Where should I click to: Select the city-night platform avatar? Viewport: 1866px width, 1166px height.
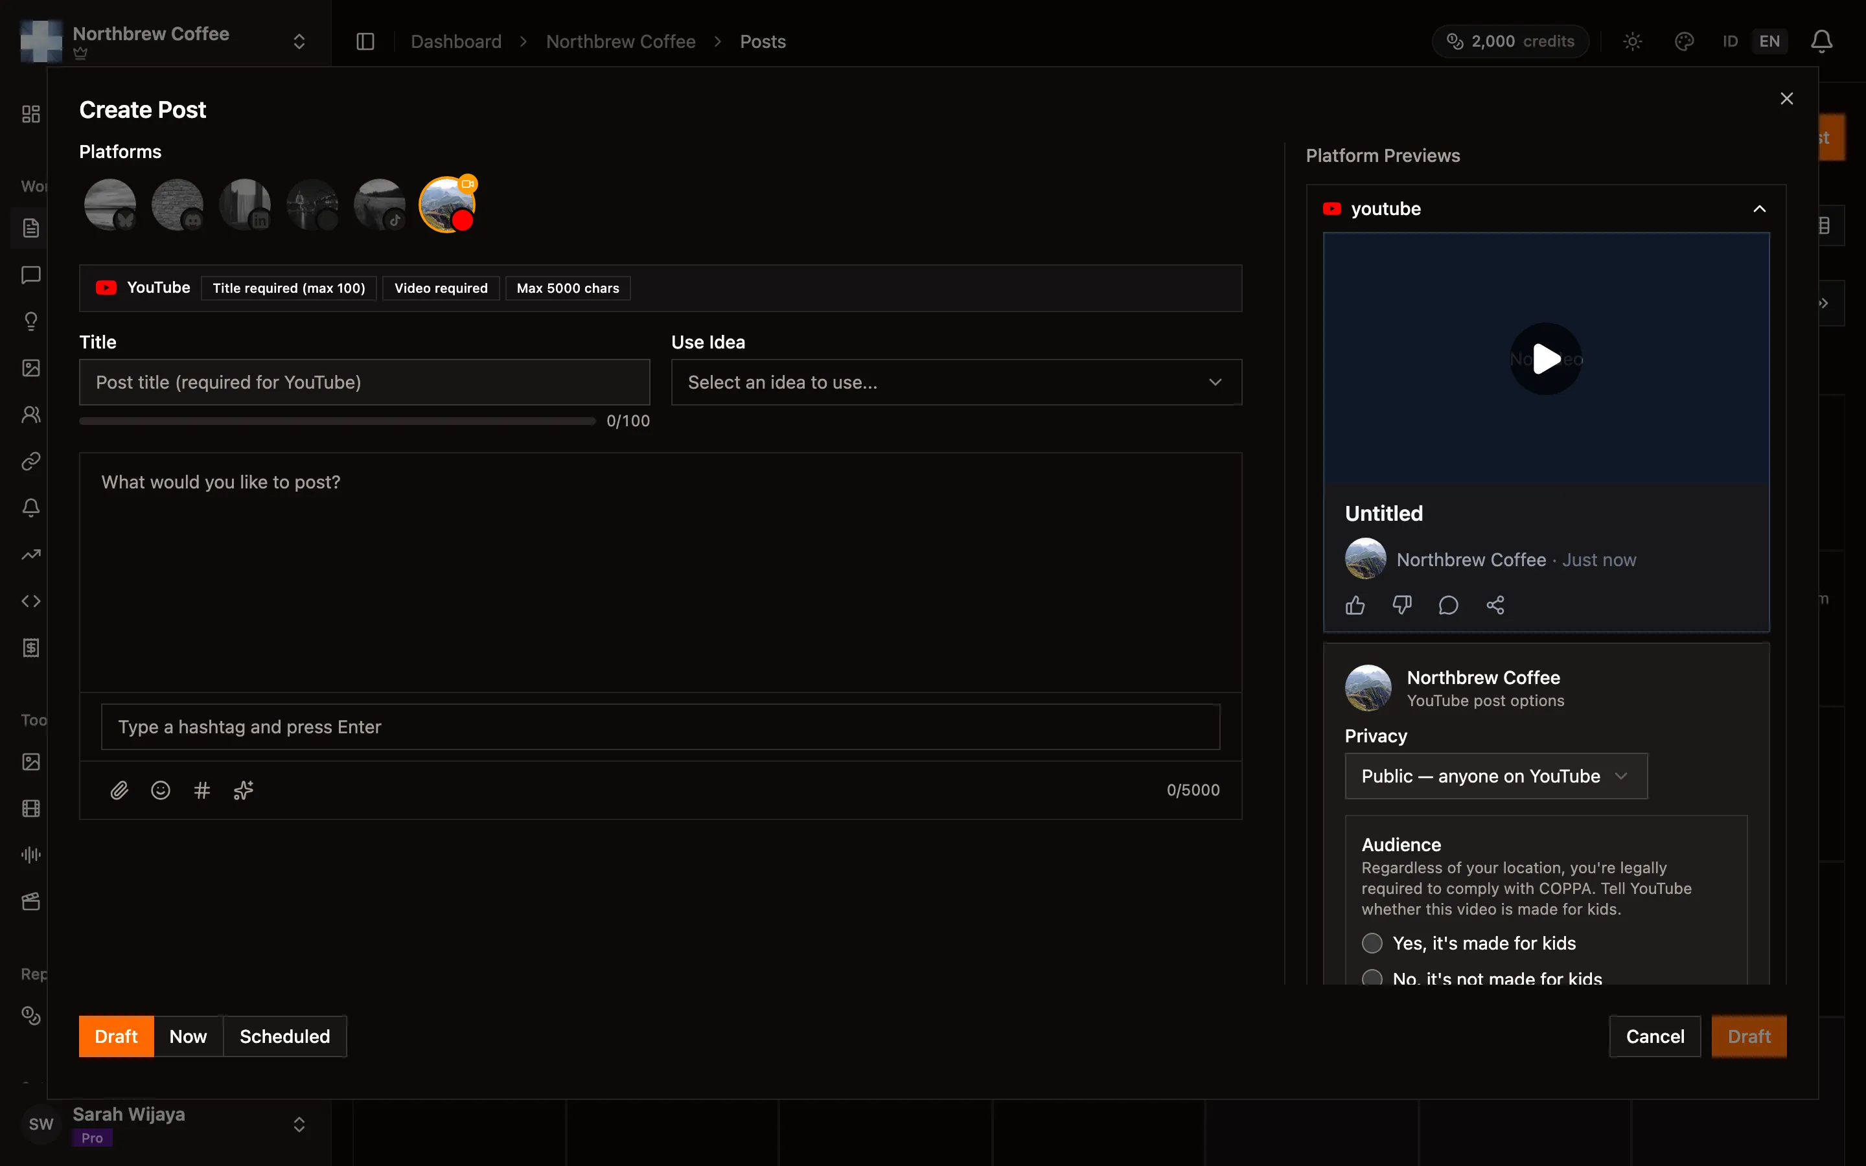312,204
